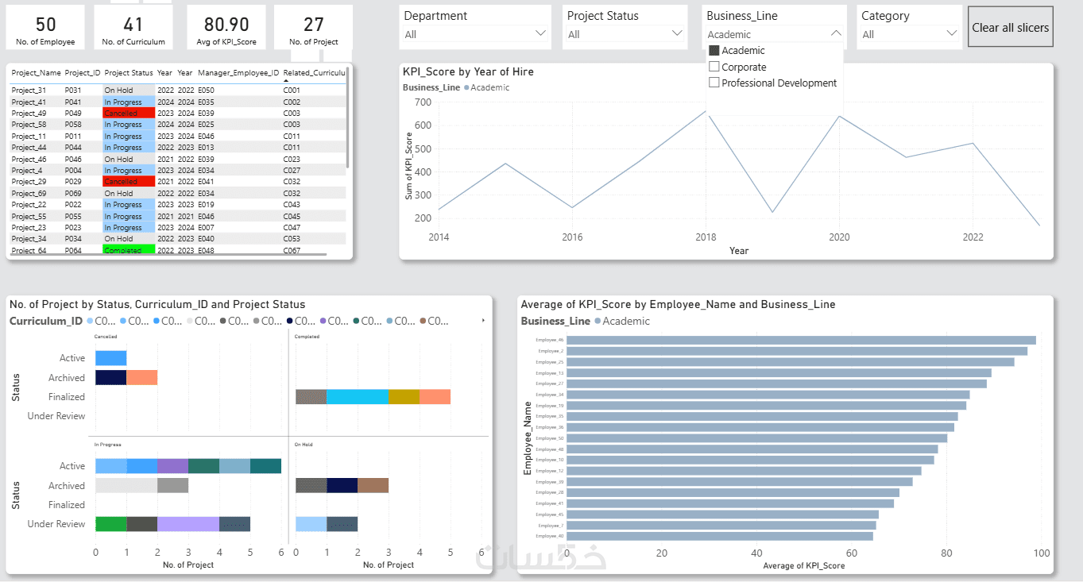The width and height of the screenshot is (1083, 582).
Task: Click the Project_34 table cell
Action: (x=29, y=239)
